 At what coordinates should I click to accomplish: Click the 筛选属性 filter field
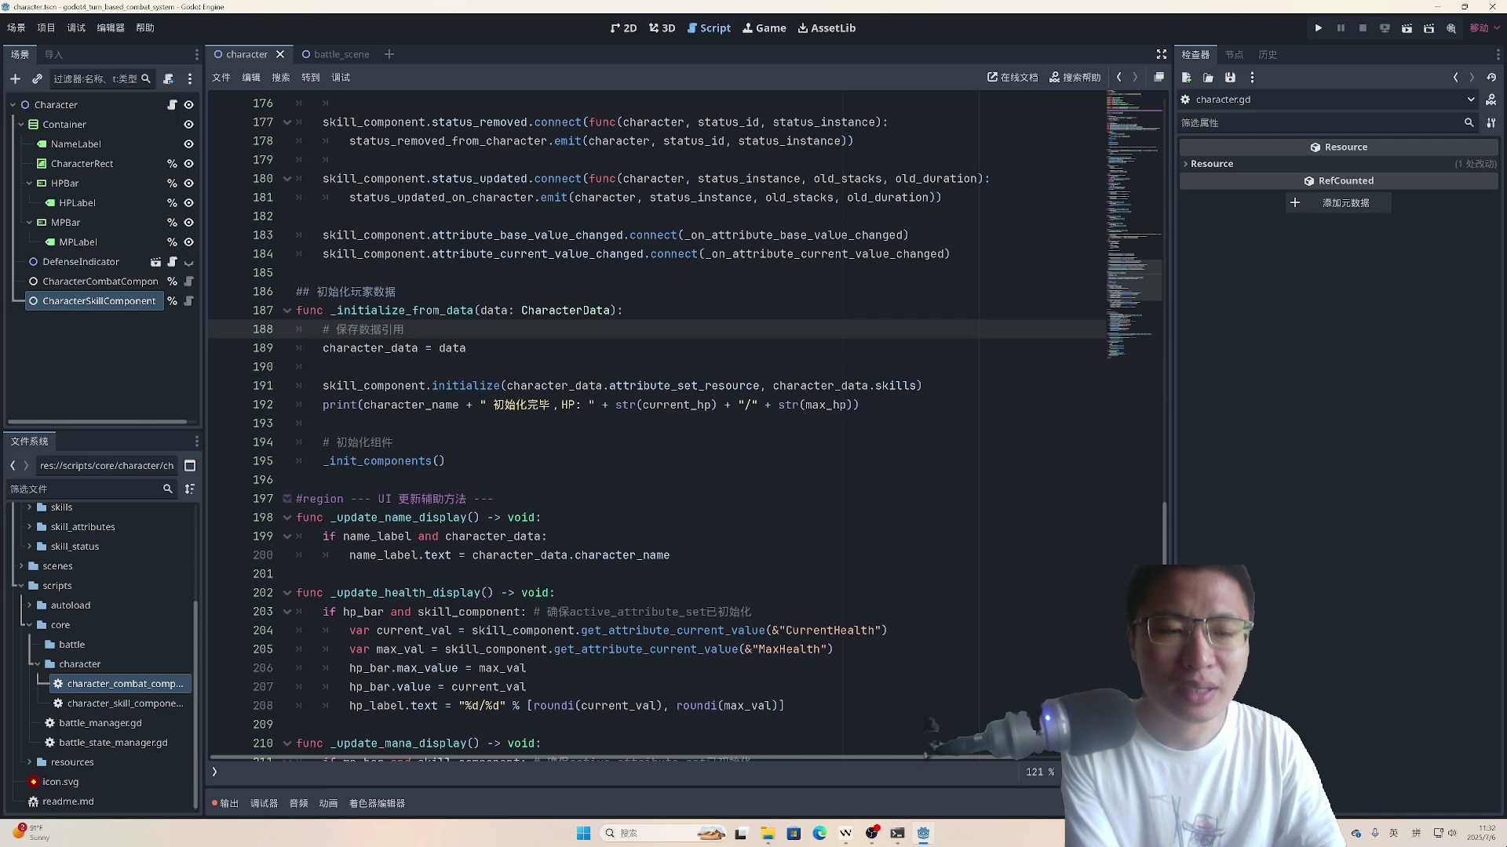point(1326,123)
